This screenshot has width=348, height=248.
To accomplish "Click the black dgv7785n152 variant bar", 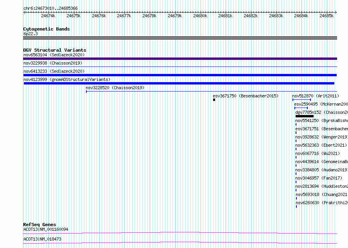I will coord(305,116).
